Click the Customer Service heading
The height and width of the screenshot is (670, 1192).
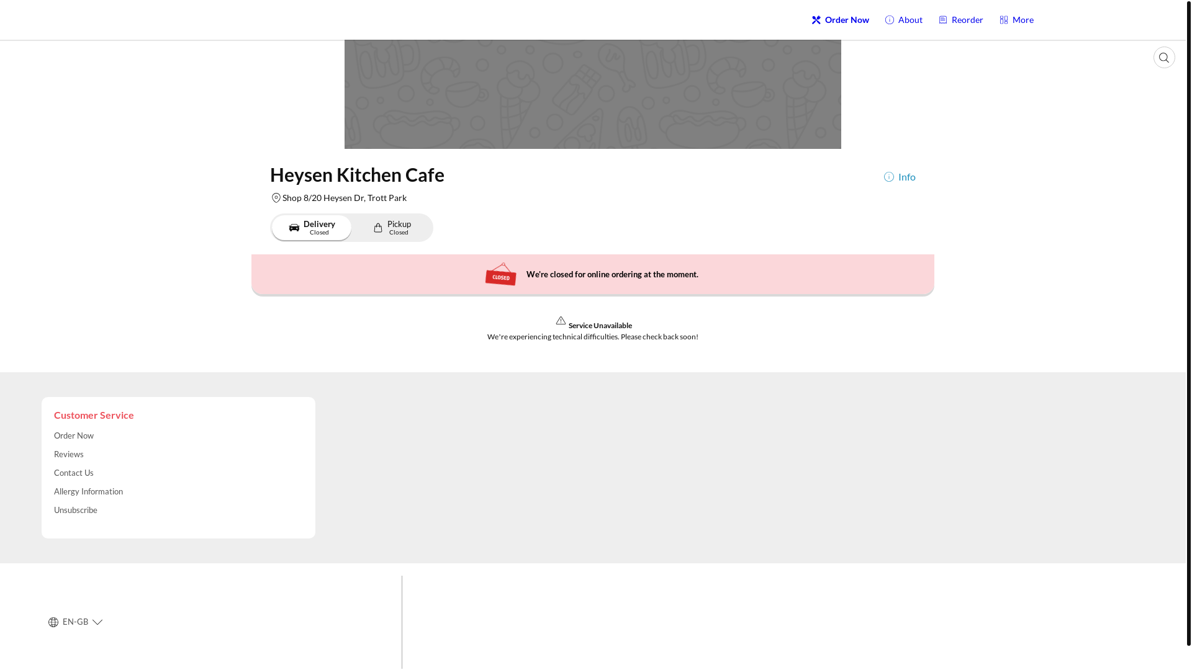(94, 415)
